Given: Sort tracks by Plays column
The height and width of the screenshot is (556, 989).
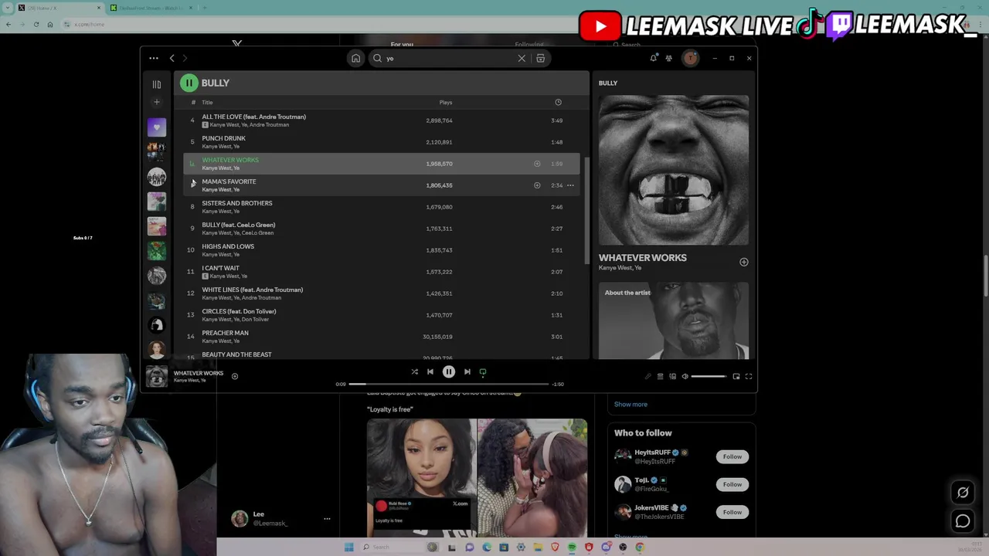Looking at the screenshot, I should pos(446,102).
